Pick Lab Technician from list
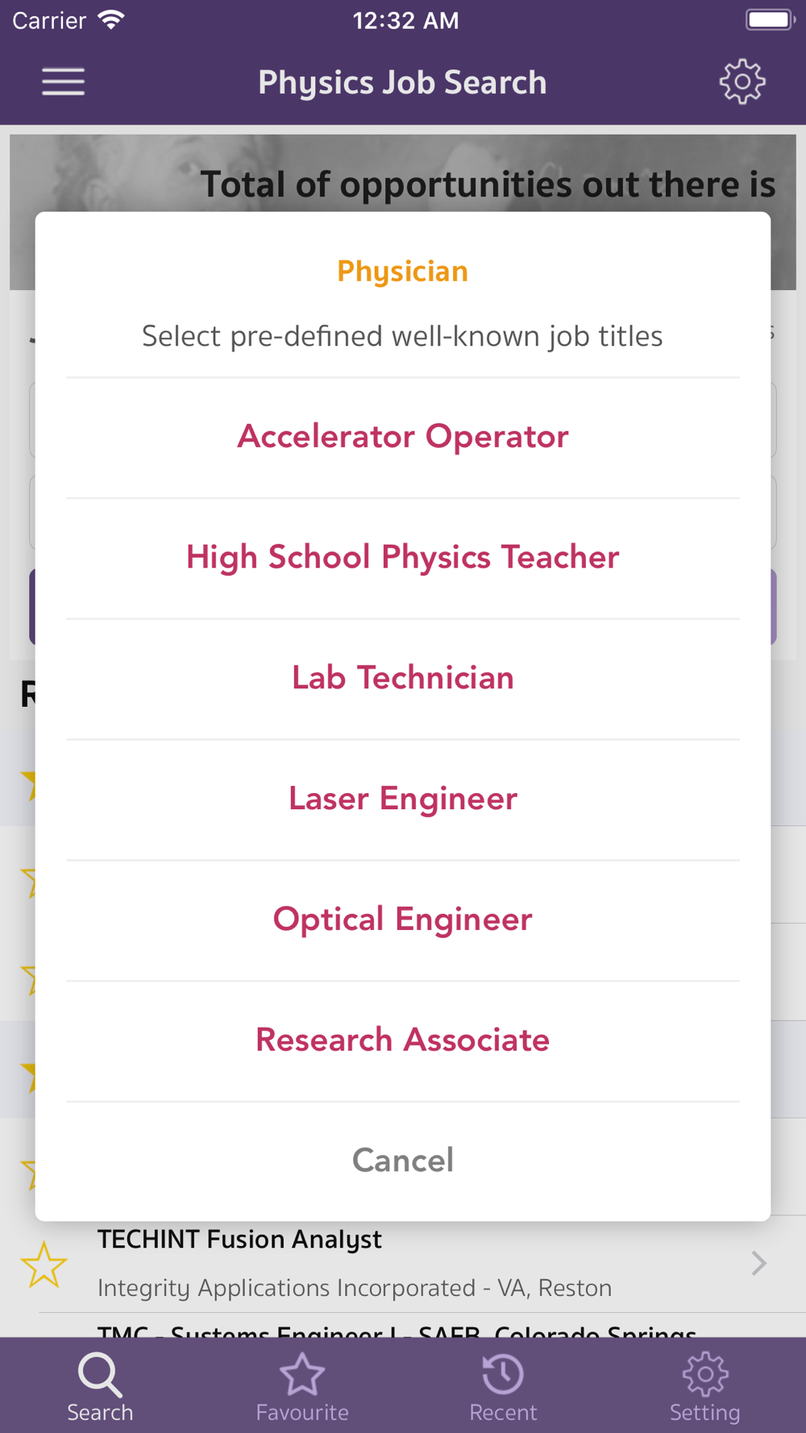The image size is (806, 1433). pos(403,679)
